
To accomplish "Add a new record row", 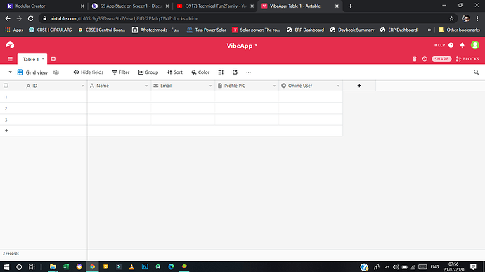I will (x=6, y=131).
